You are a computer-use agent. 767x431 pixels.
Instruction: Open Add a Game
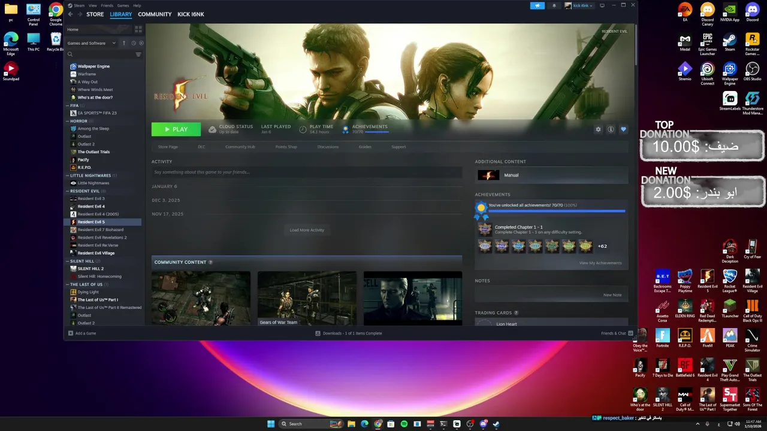coord(82,333)
